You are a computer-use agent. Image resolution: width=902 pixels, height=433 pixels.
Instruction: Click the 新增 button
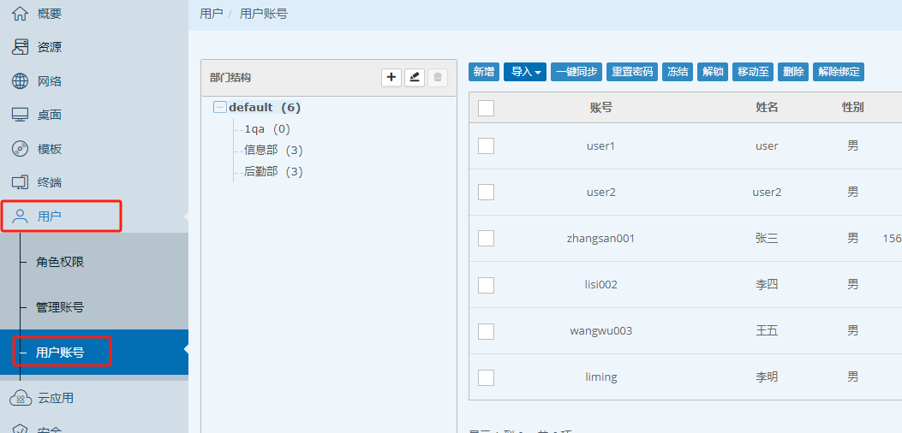(x=484, y=72)
